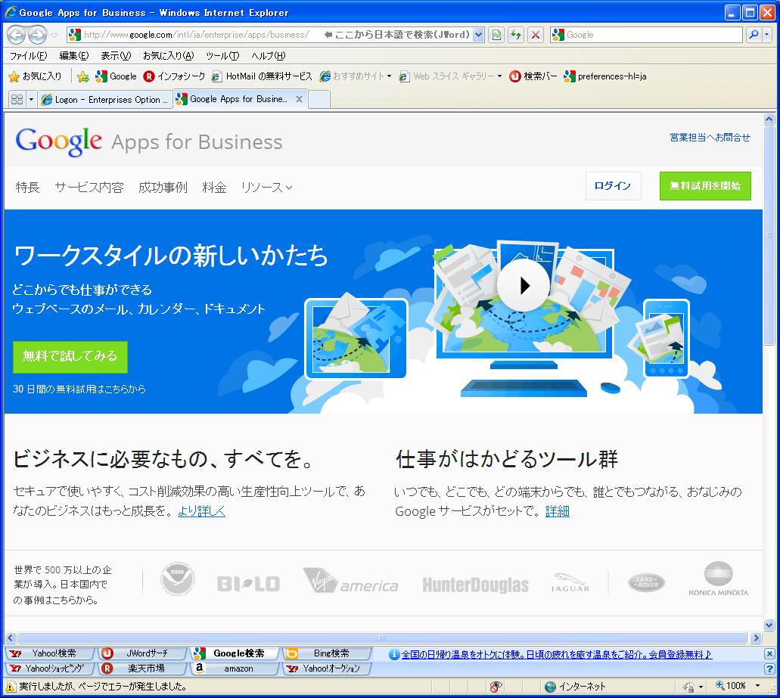Expand the リソース dropdown menu
Image resolution: width=780 pixels, height=698 pixels.
pos(266,188)
